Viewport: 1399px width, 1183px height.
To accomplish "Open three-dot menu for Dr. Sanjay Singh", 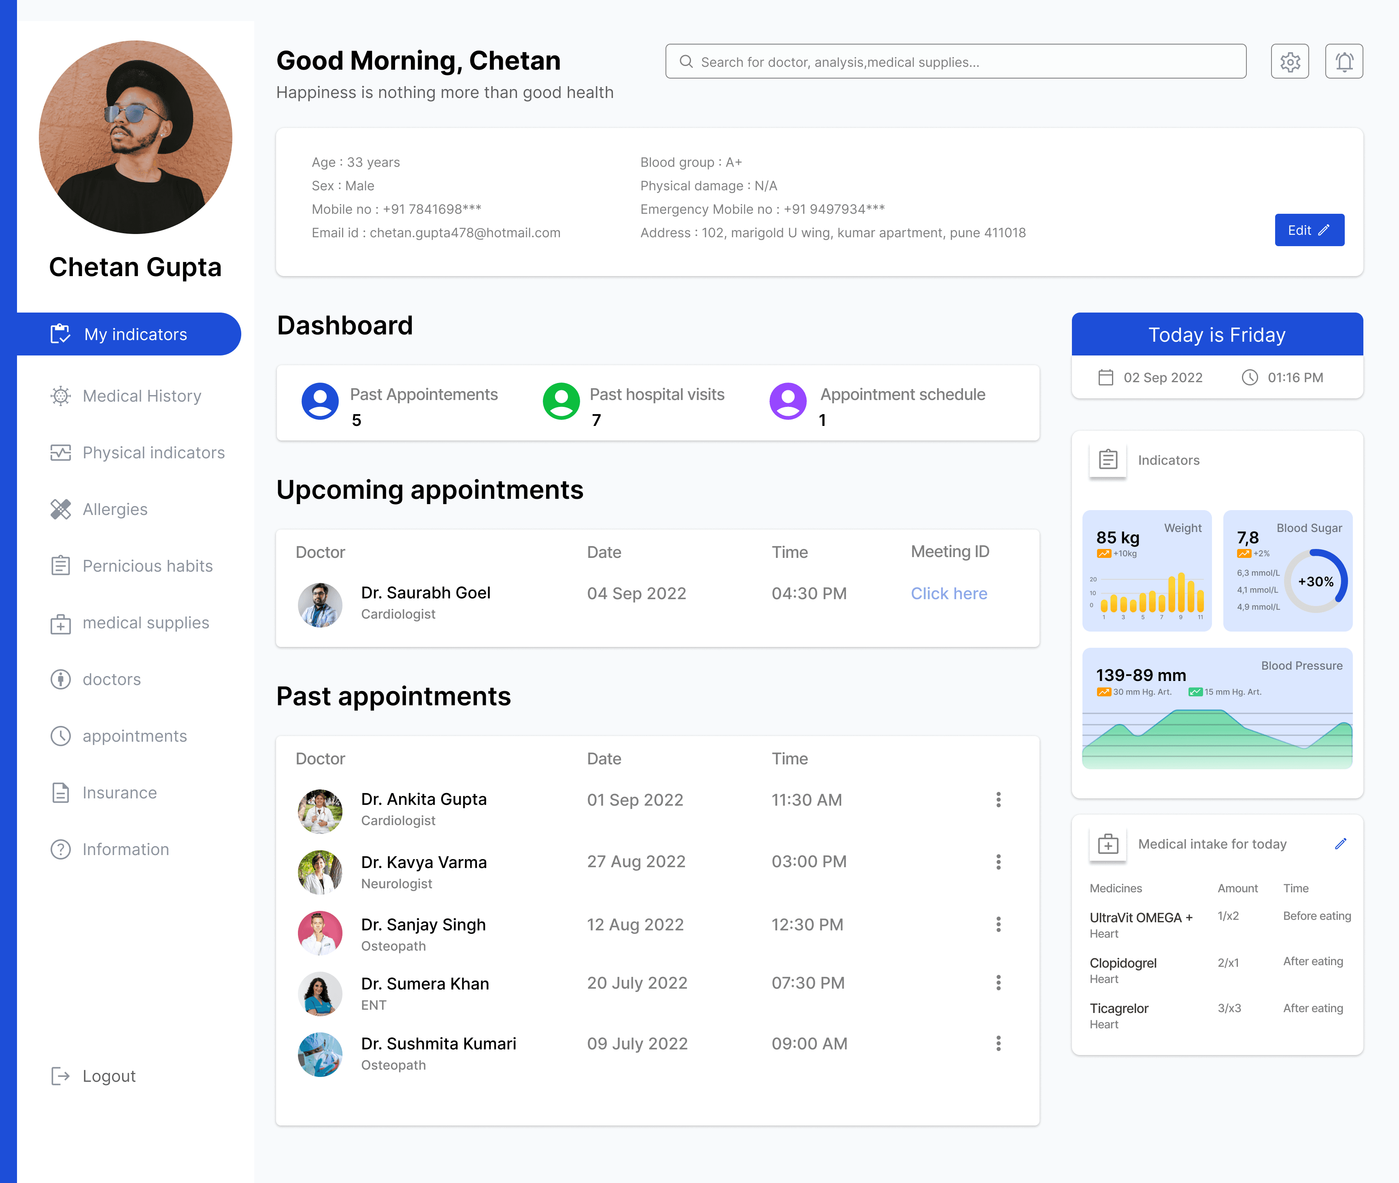I will point(998,925).
